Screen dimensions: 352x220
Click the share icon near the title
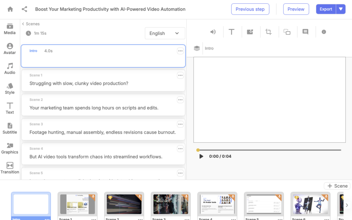(x=23, y=9)
